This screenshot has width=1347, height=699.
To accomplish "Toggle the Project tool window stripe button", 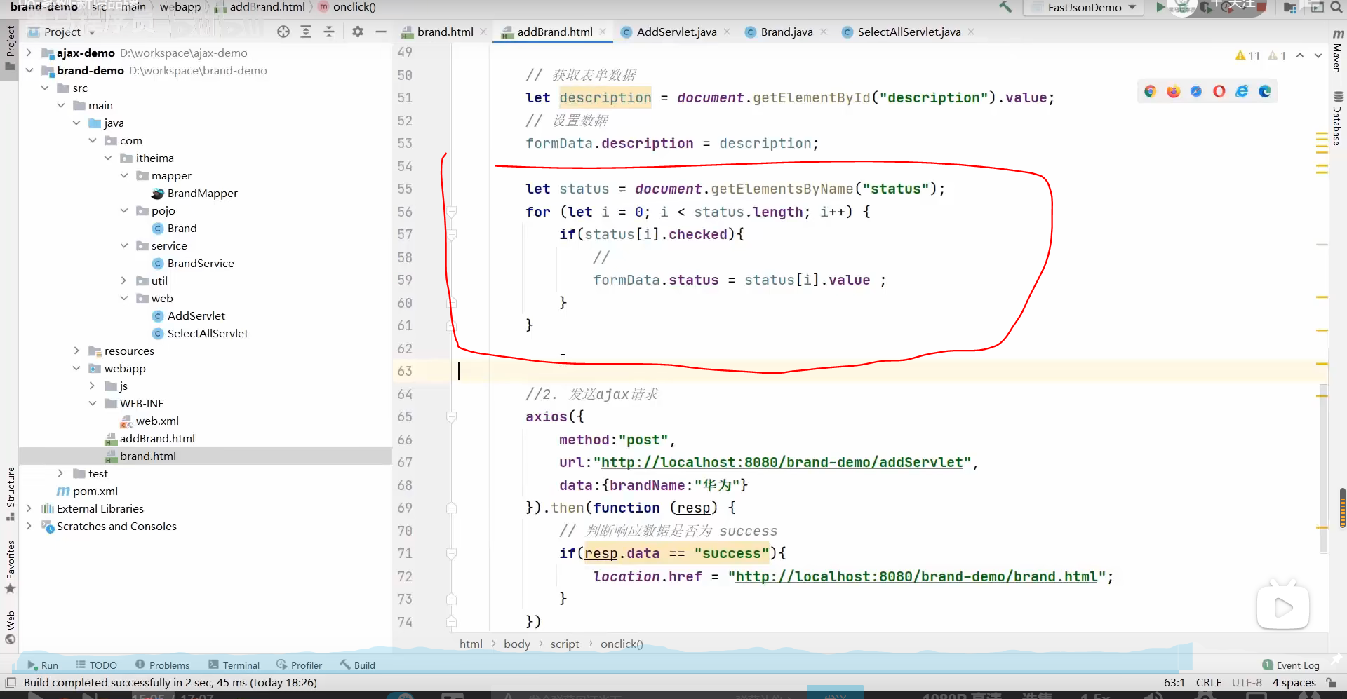I will (10, 48).
